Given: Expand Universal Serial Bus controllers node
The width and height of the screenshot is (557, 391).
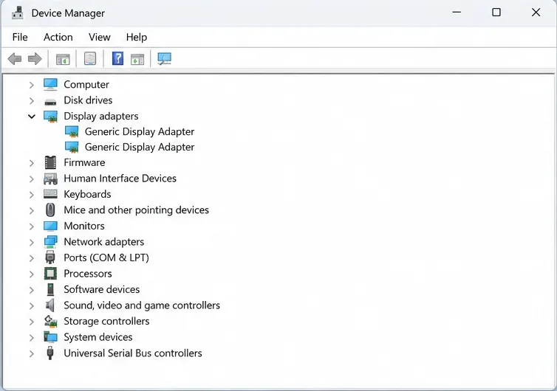Looking at the screenshot, I should coord(31,354).
